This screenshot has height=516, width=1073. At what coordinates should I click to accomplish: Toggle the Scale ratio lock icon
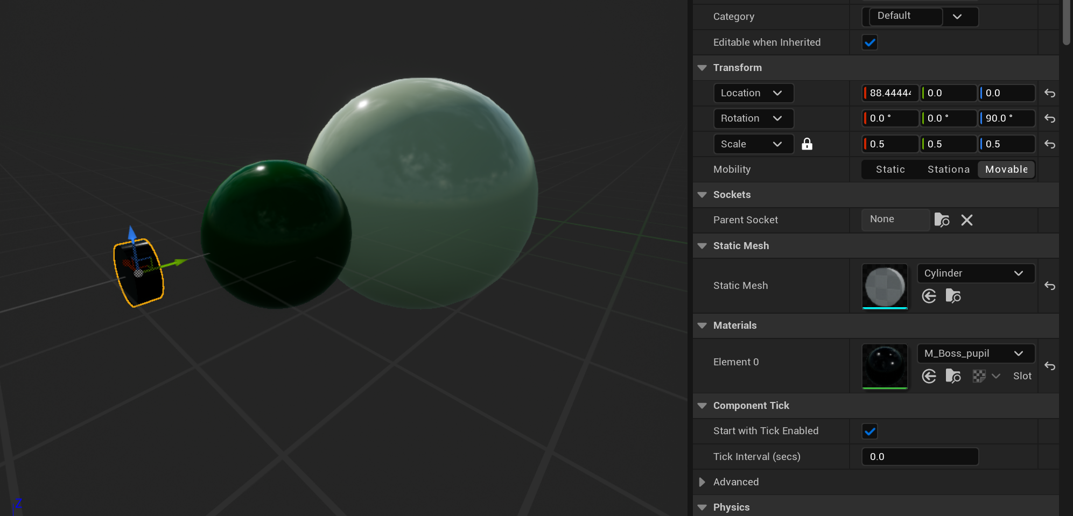coord(806,144)
